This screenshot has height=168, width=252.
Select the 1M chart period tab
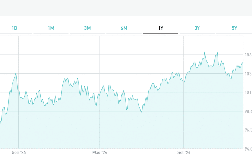pyautogui.click(x=51, y=28)
